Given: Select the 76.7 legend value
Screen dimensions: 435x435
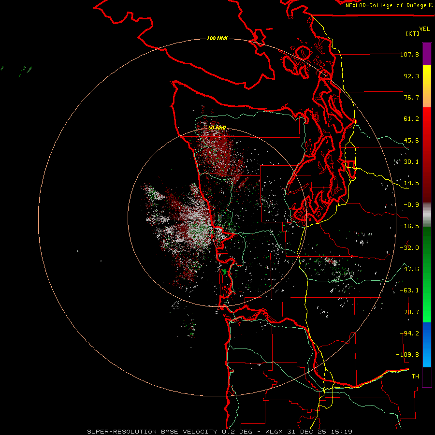Looking at the screenshot, I should coord(411,97).
